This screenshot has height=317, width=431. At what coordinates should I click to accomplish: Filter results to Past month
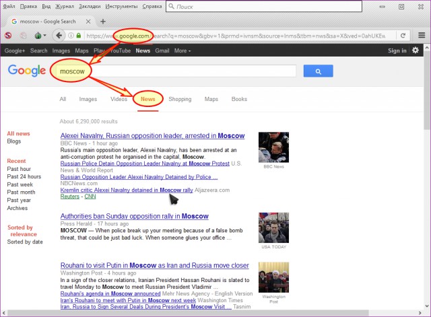point(21,192)
